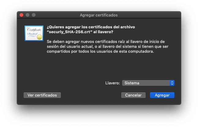Image resolution: width=198 pixels, height=127 pixels.
Task: Click the Agregar button to add certificate
Action: (x=162, y=95)
